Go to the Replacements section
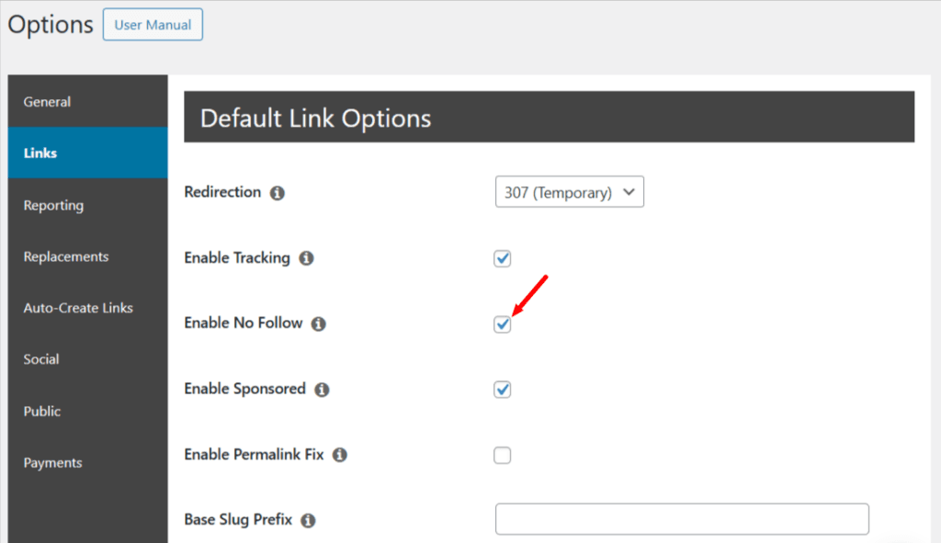 [x=65, y=257]
